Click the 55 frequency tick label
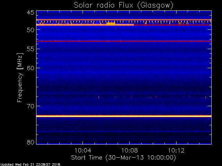The width and height of the screenshot is (222, 166). click(x=31, y=49)
